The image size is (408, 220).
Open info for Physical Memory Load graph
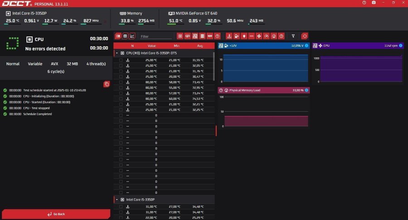306,90
